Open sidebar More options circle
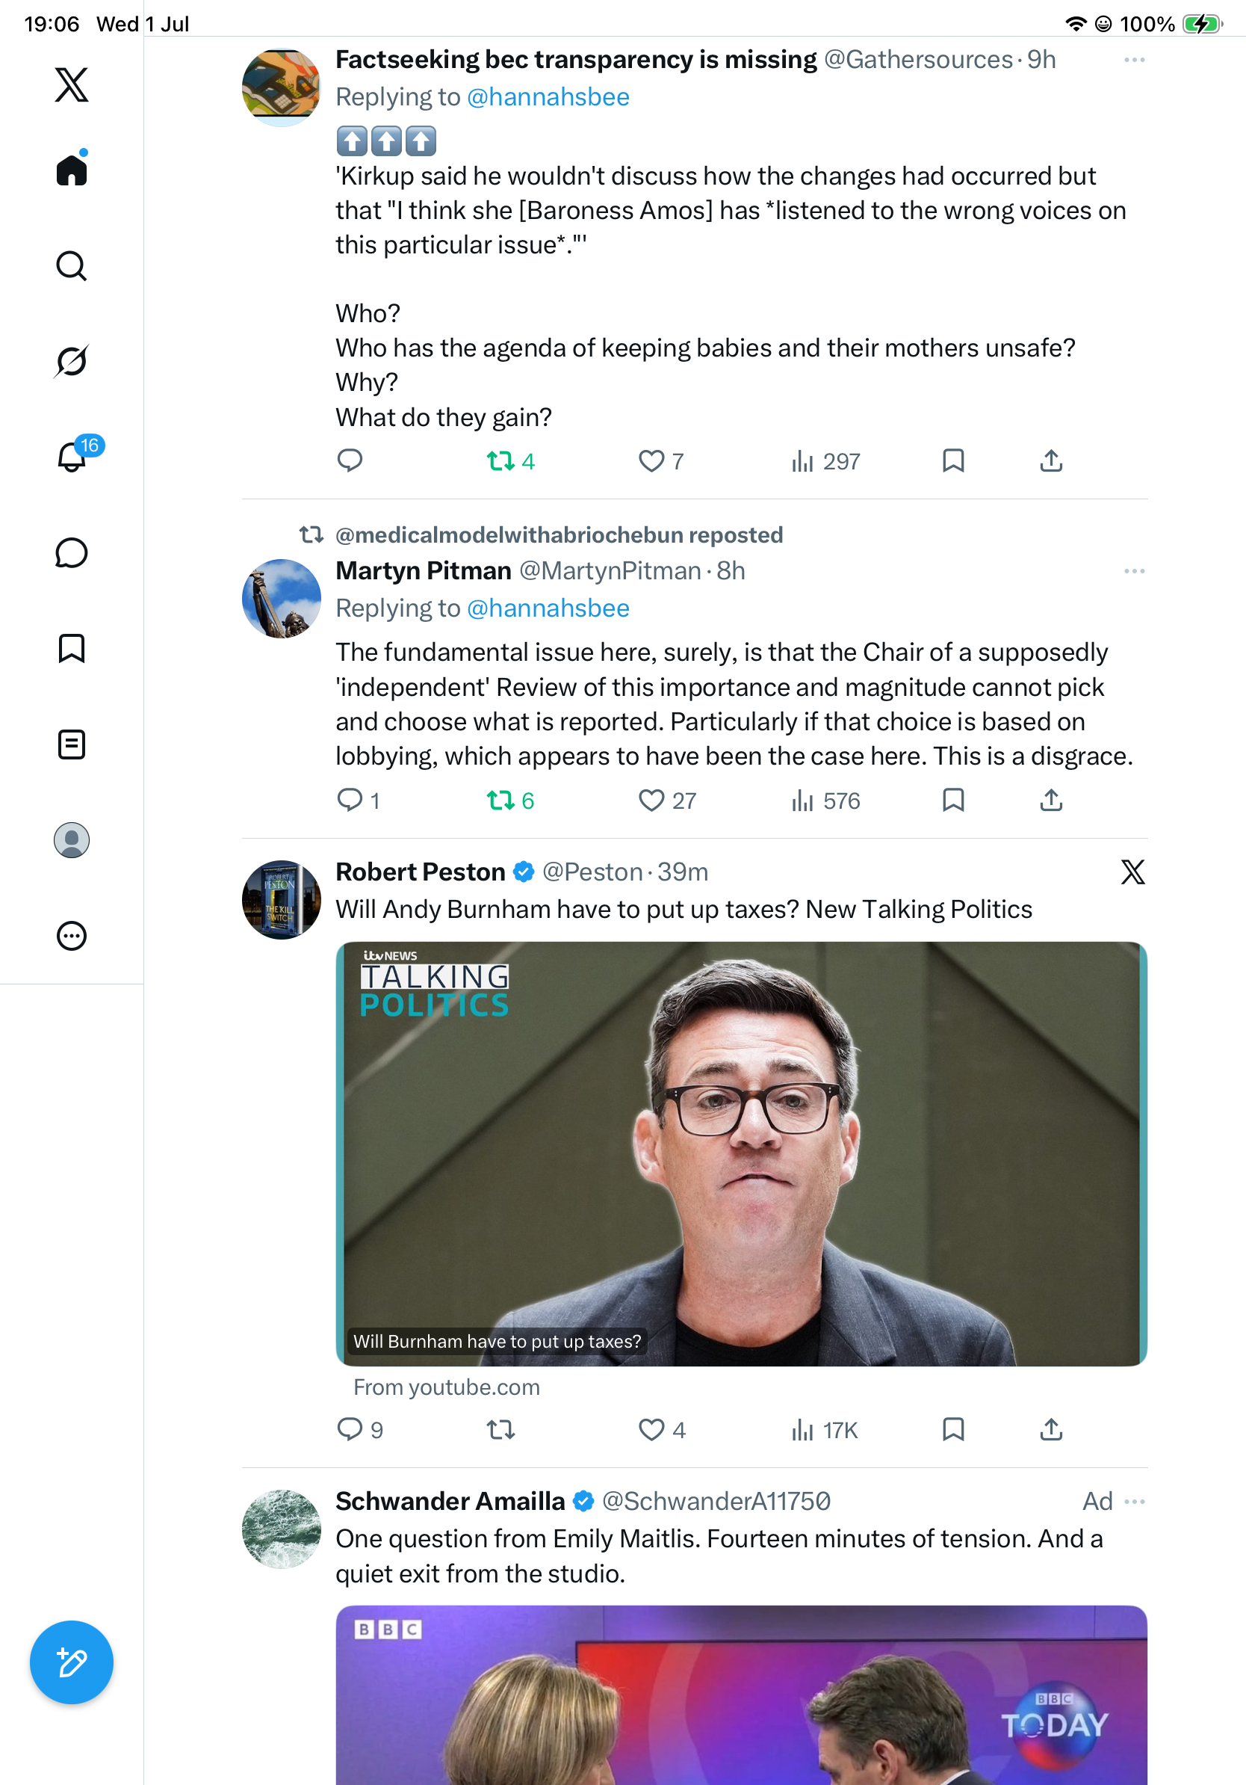The image size is (1246, 1785). click(x=72, y=935)
